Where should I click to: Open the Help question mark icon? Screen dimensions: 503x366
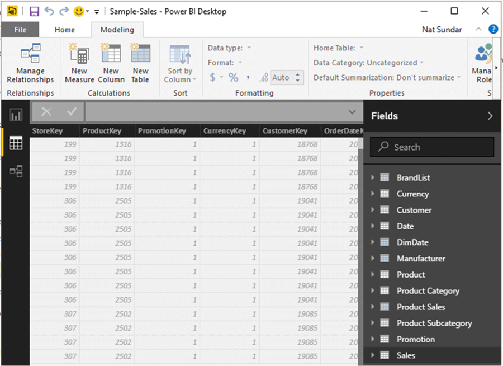493,29
